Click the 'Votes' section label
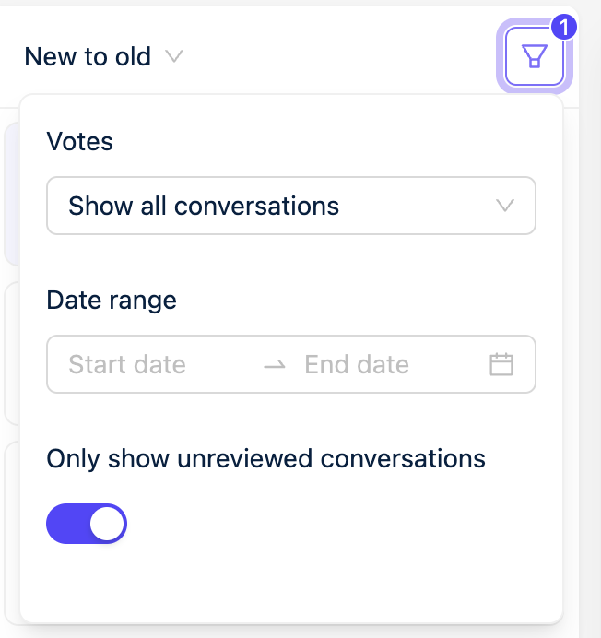The height and width of the screenshot is (638, 601). pos(79,141)
